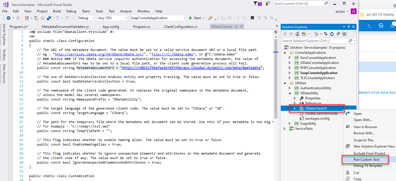Follow the cloudax.dynamics.com metadata URL link
Screen dimensions: 396x181
tap(192, 68)
